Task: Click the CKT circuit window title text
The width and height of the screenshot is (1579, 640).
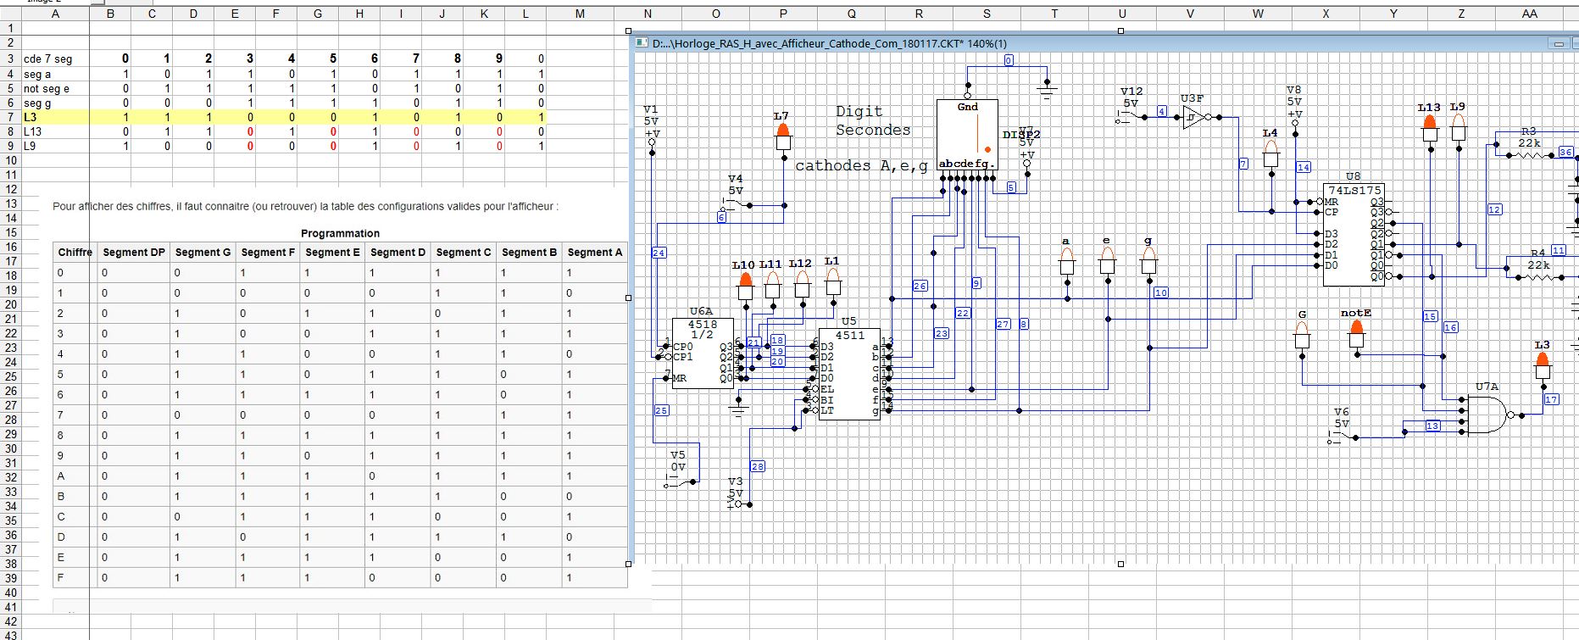Action: (830, 43)
